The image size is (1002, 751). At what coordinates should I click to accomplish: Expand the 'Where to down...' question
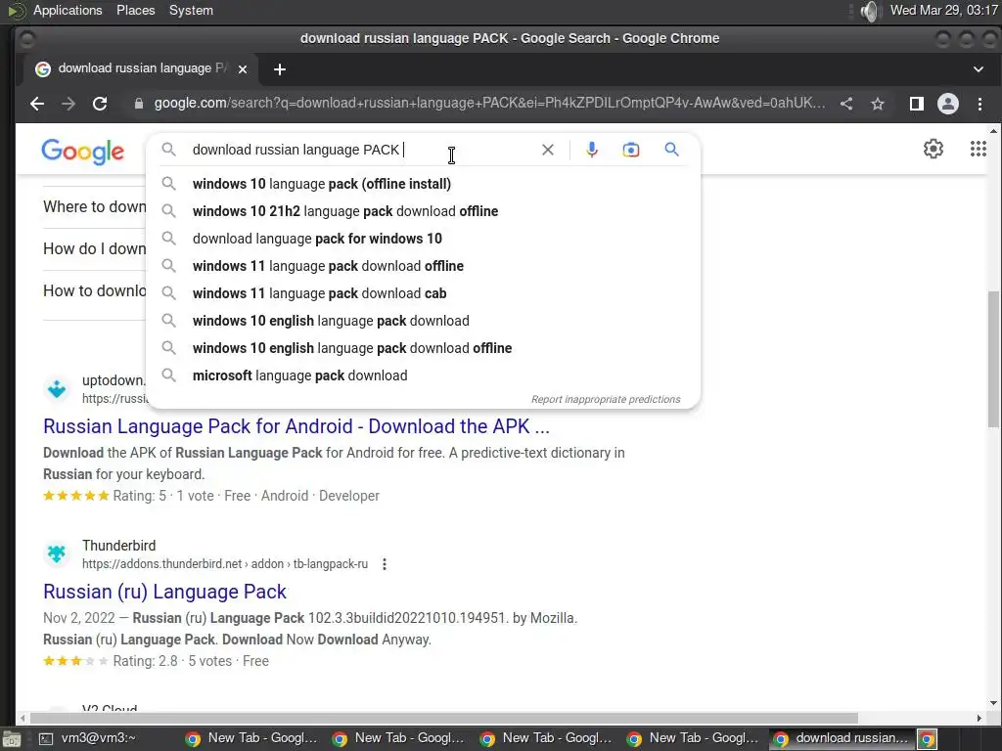point(95,207)
